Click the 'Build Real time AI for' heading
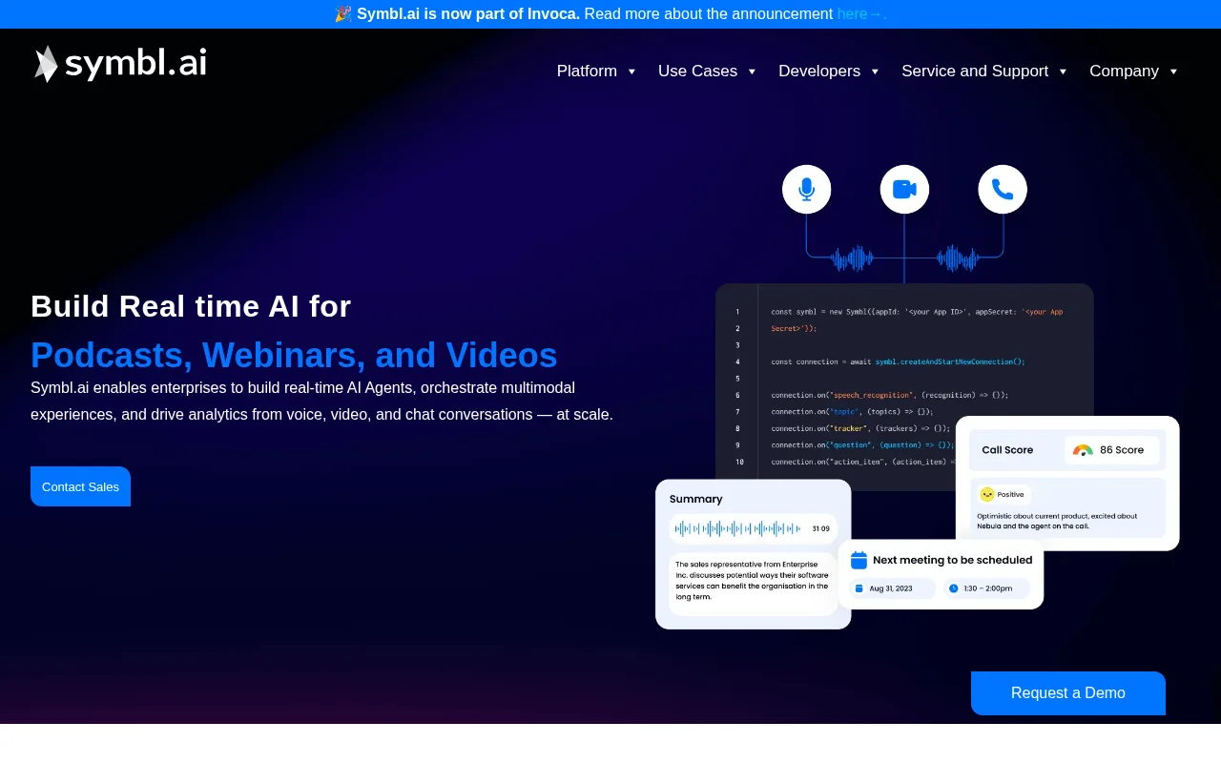The height and width of the screenshot is (763, 1221). coord(191,306)
